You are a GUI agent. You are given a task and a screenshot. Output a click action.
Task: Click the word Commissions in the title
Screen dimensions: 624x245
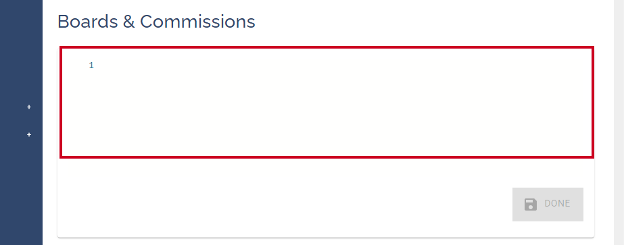(x=197, y=22)
